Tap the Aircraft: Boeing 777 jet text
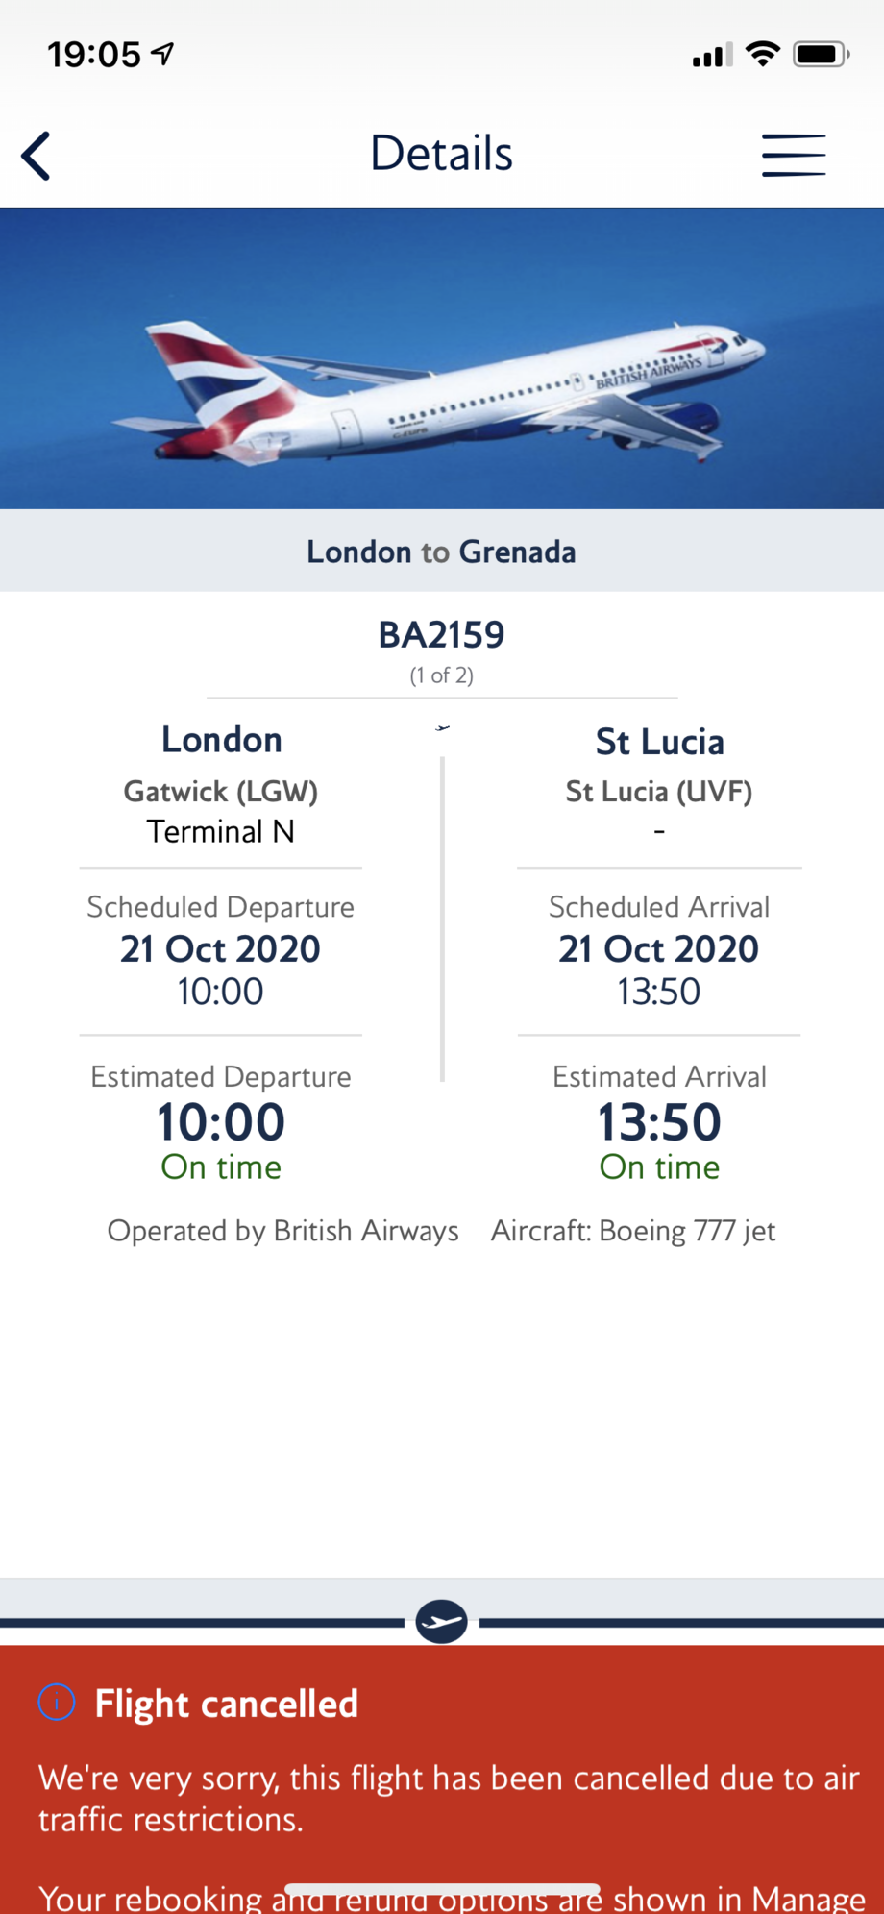Image resolution: width=884 pixels, height=1914 pixels. coord(633,1231)
